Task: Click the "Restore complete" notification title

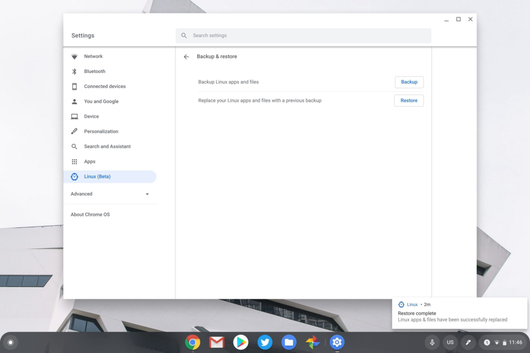Action: pos(417,313)
